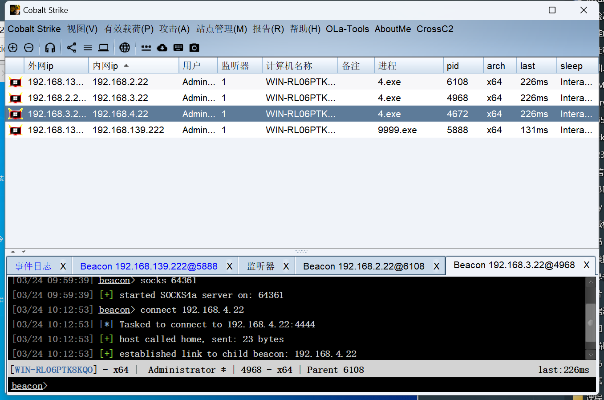Close the 事件日志 tab
Screen dimensions: 604x400
(x=63, y=266)
